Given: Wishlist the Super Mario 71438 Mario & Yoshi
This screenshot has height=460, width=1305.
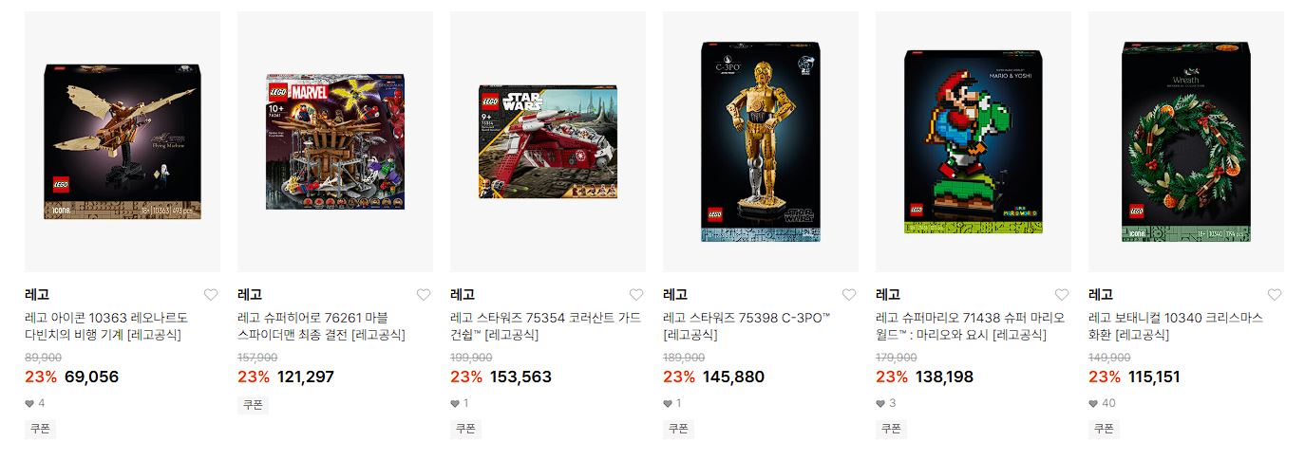Looking at the screenshot, I should [1062, 295].
